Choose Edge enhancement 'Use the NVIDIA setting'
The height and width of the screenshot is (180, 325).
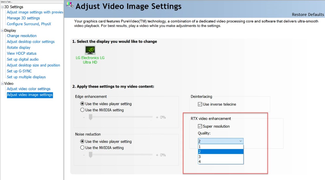pyautogui.click(x=82, y=110)
